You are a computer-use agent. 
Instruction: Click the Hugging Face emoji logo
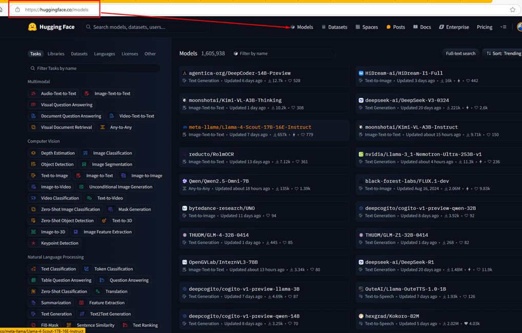click(32, 27)
